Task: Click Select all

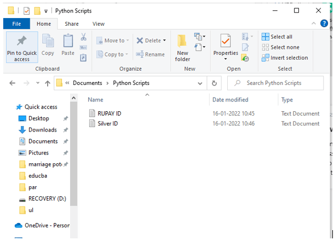Action: pyautogui.click(x=277, y=37)
